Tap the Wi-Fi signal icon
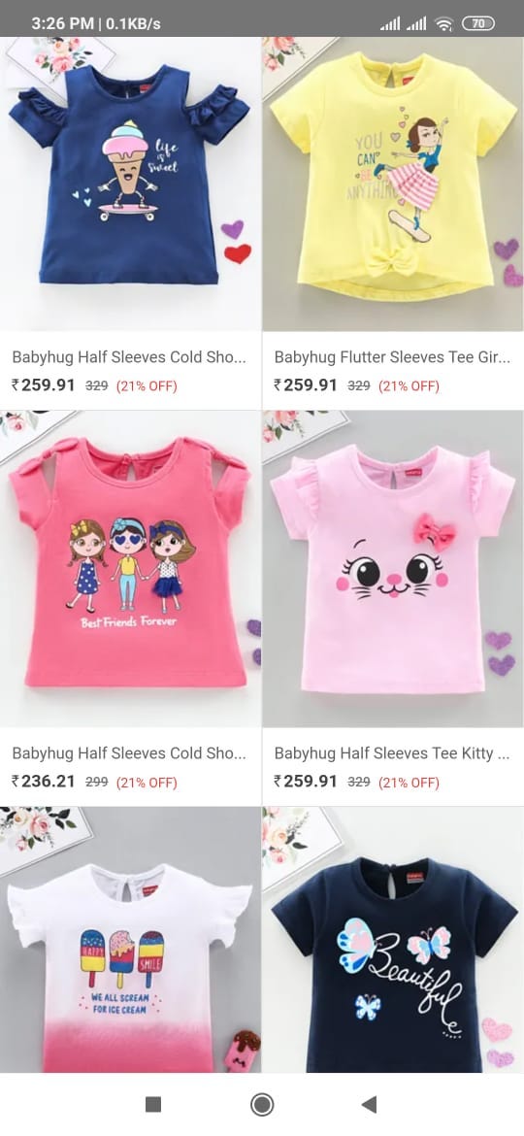 [442, 24]
